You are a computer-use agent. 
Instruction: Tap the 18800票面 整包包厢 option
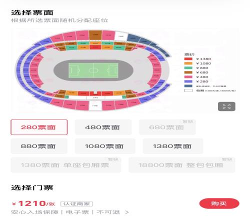tap(181, 165)
